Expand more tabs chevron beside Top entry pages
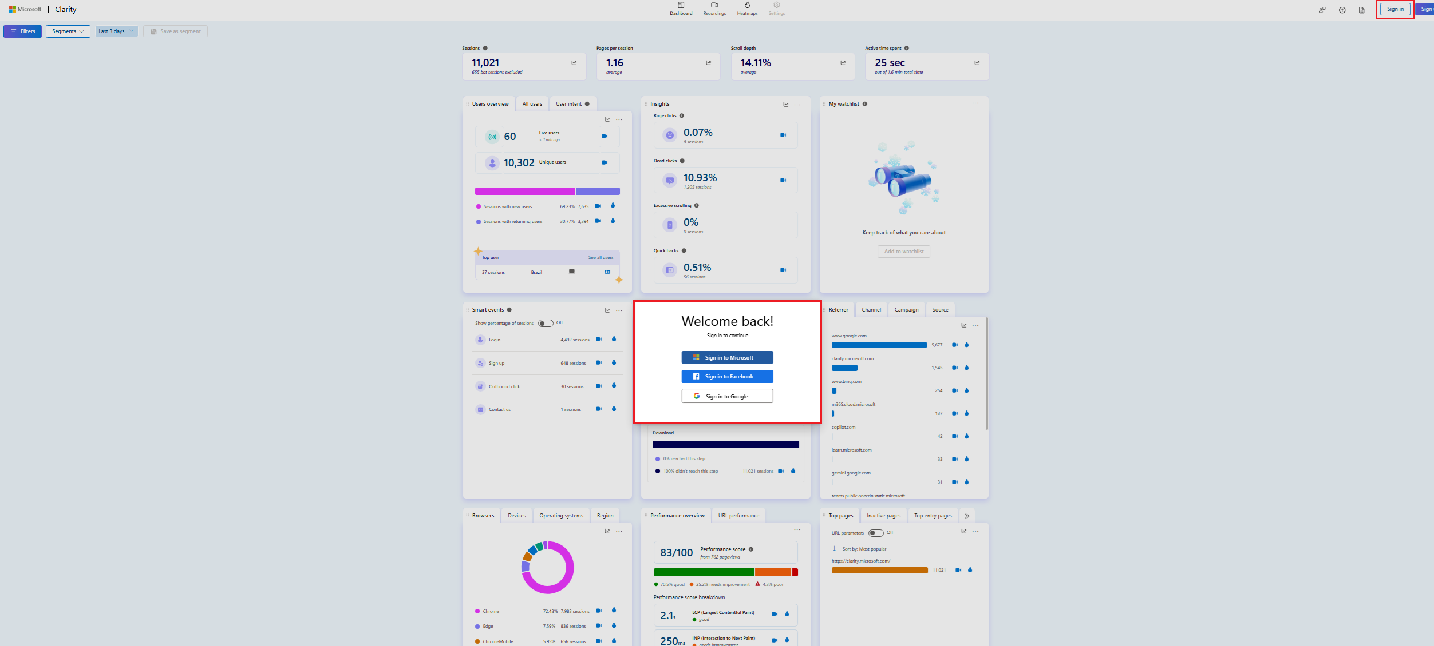The height and width of the screenshot is (646, 1434). [x=967, y=516]
